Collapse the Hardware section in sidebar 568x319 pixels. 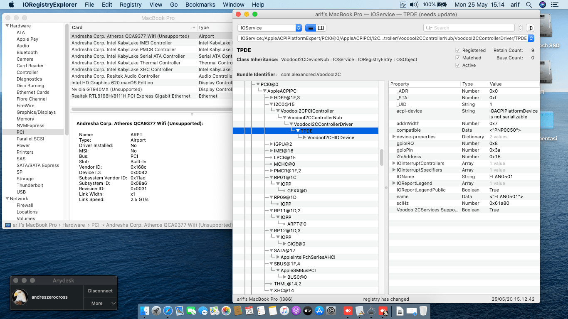point(7,26)
